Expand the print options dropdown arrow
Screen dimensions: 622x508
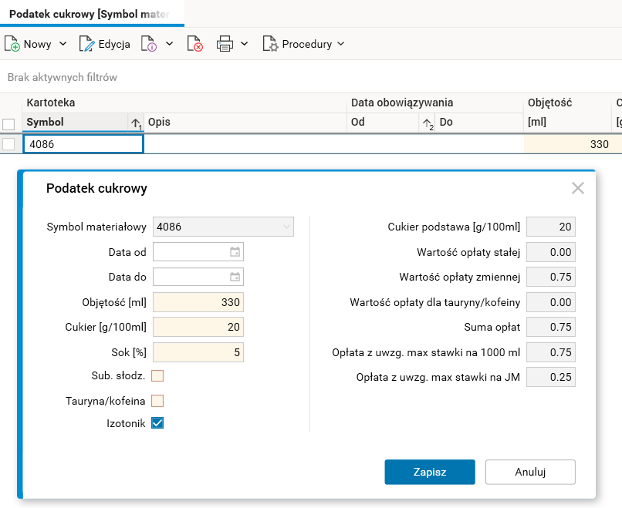[x=245, y=44]
